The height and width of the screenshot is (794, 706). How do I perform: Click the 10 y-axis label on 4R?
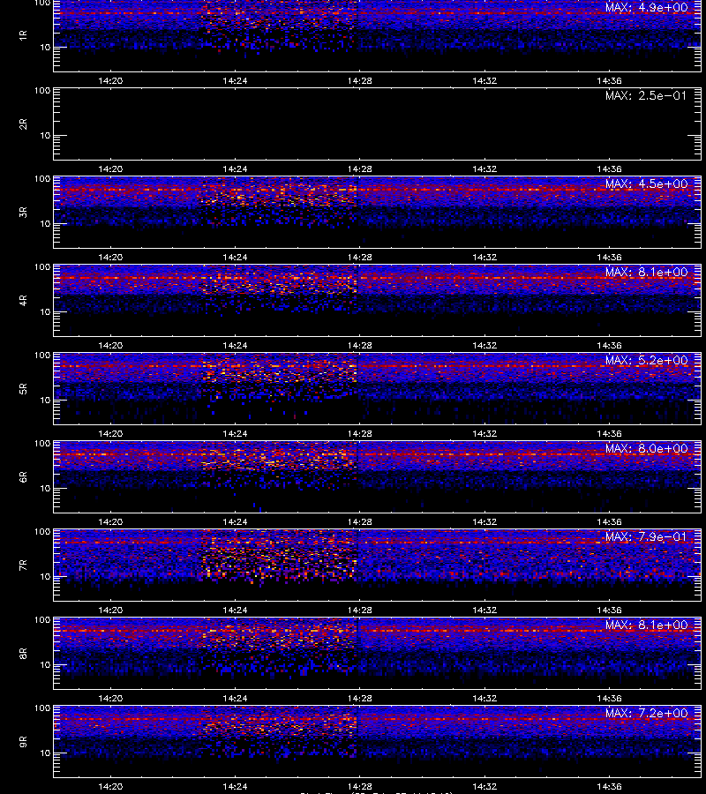point(45,312)
